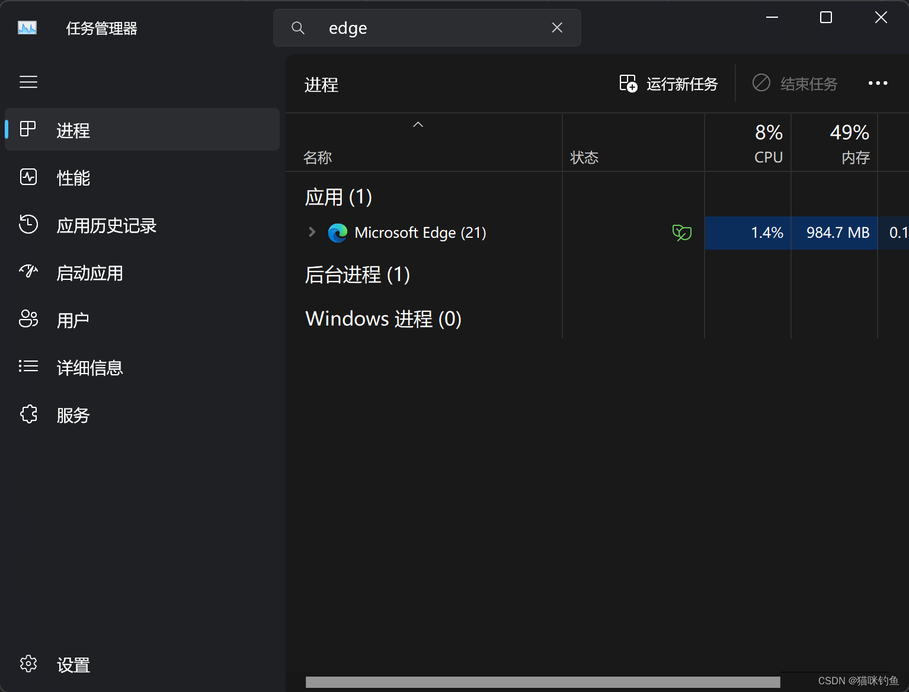Sort by the 内存 49% column header
The width and height of the screenshot is (909, 692).
834,143
